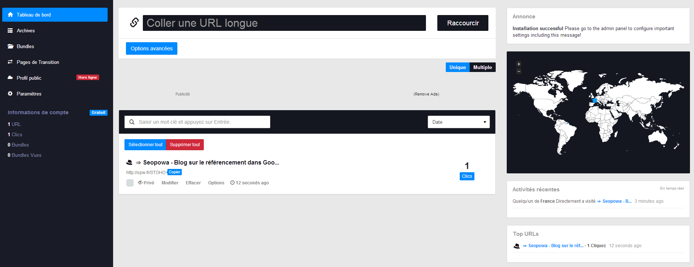Switch to Multiple shortening mode

pos(482,68)
